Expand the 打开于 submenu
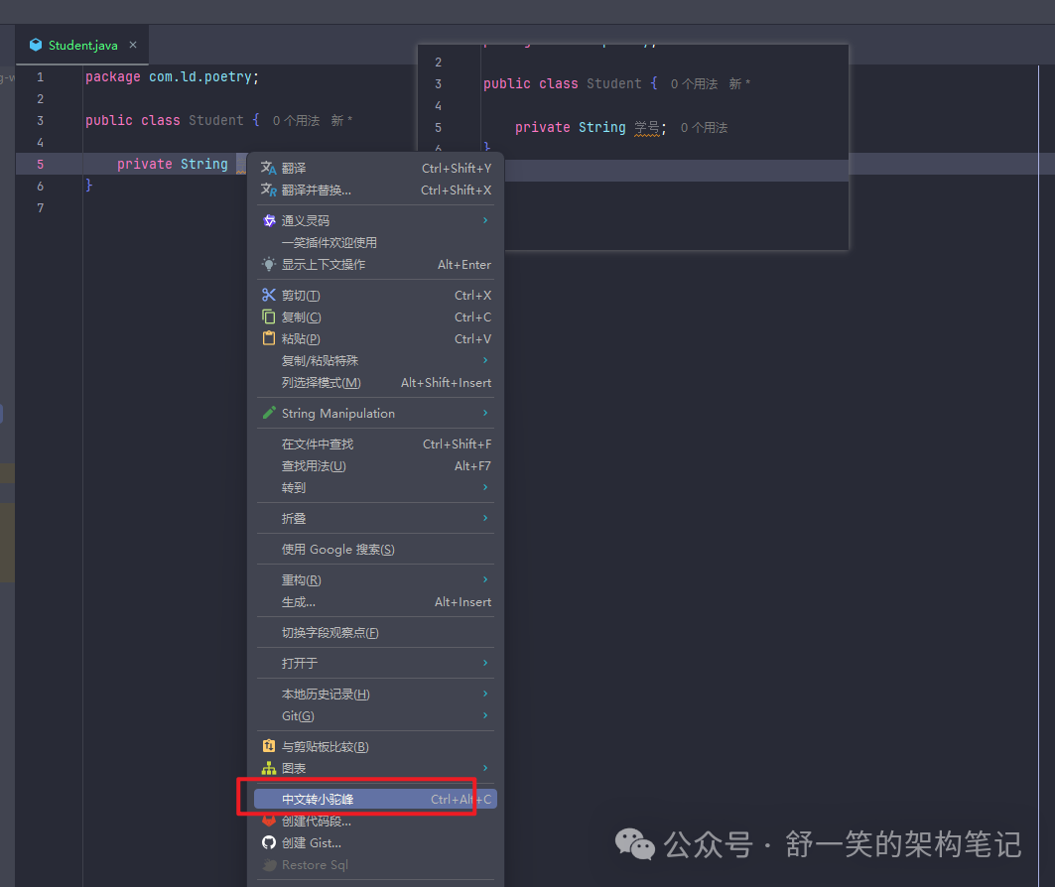Screen dimensions: 1055x887 point(375,663)
